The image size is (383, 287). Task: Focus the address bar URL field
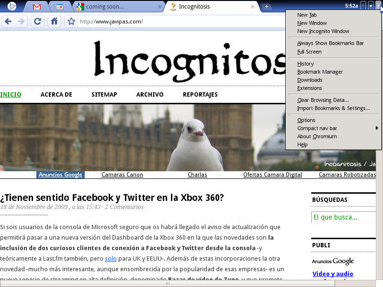tap(181, 22)
